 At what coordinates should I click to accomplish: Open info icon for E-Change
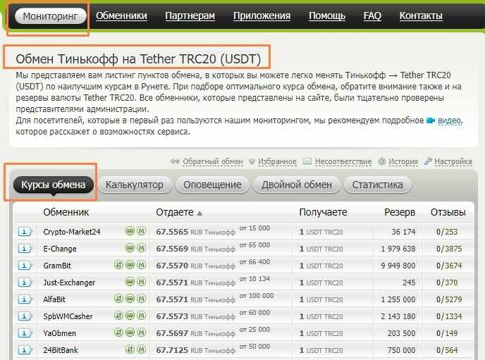(x=25, y=249)
